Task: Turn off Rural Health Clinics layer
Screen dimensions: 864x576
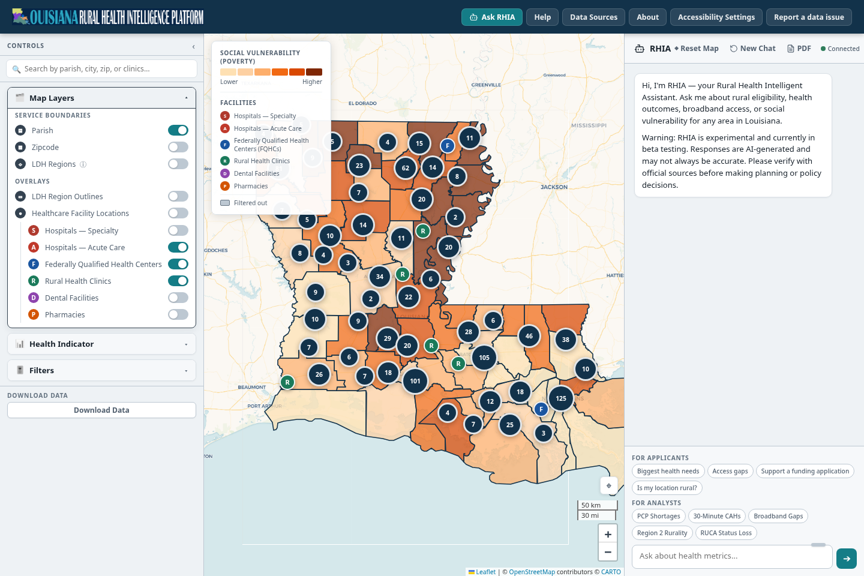Action: (x=178, y=281)
